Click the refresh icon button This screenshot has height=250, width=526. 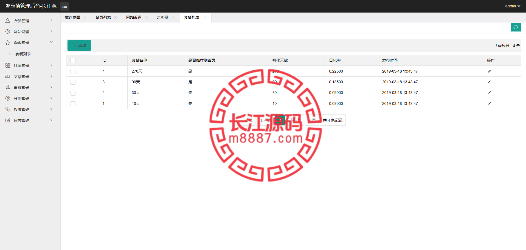(x=516, y=27)
